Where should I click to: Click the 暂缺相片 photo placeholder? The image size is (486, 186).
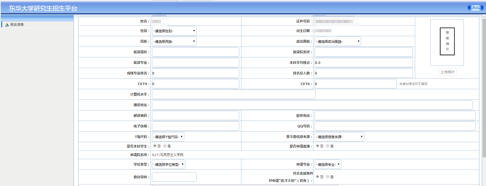click(x=447, y=41)
